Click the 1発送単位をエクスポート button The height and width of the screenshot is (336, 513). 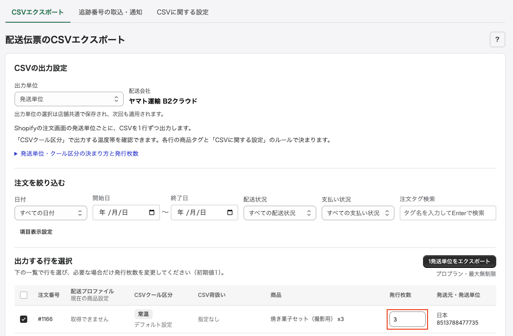[x=459, y=262]
